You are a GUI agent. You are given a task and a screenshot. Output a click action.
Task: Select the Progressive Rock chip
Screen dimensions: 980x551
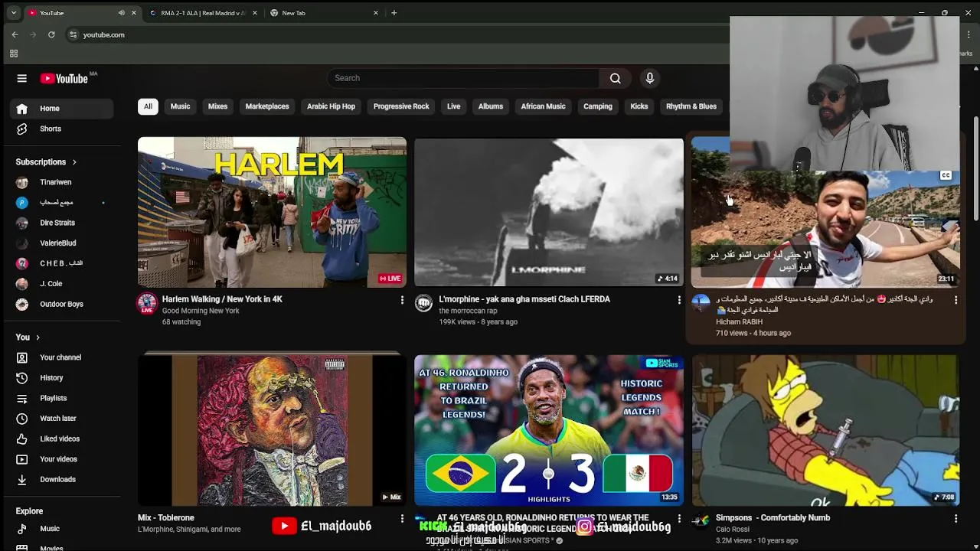pos(401,106)
